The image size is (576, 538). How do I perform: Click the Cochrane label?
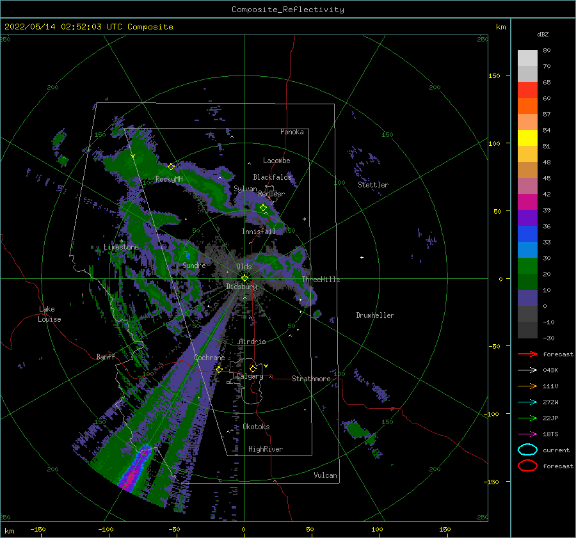[x=209, y=358]
